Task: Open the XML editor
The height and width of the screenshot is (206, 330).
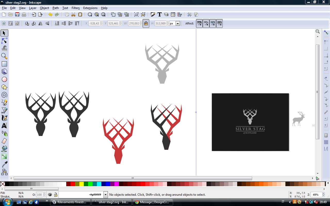Action: point(173,14)
